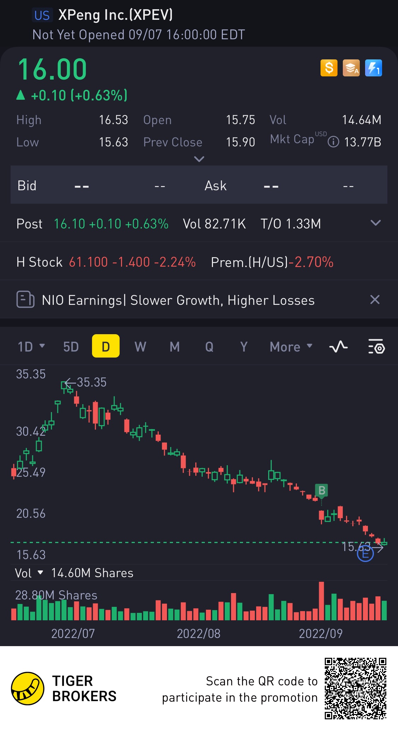Viewport: 398px width, 731px height.
Task: Open the chart settings icon
Action: [376, 347]
